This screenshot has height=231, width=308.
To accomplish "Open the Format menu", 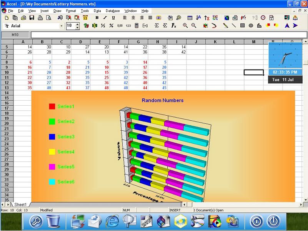I will pos(71,11).
